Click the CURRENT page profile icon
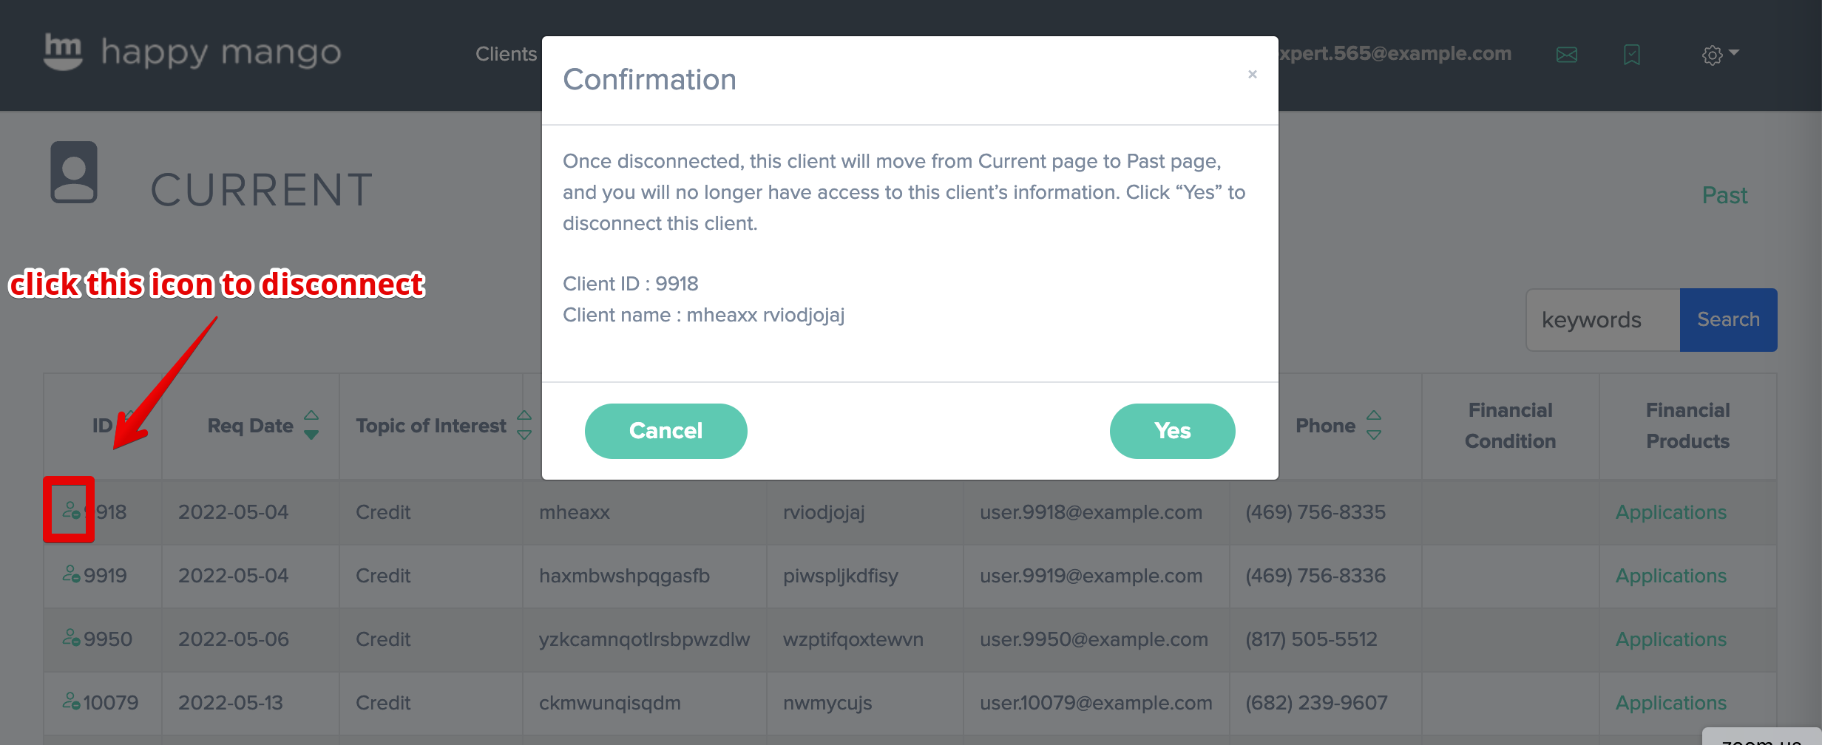Image resolution: width=1822 pixels, height=745 pixels. pos(74,172)
